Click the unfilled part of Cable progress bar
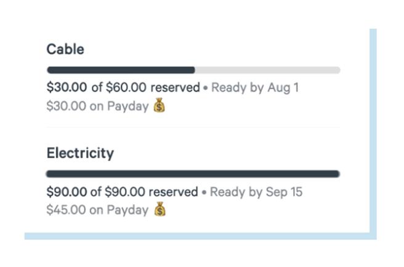404x267 pixels. click(x=267, y=70)
